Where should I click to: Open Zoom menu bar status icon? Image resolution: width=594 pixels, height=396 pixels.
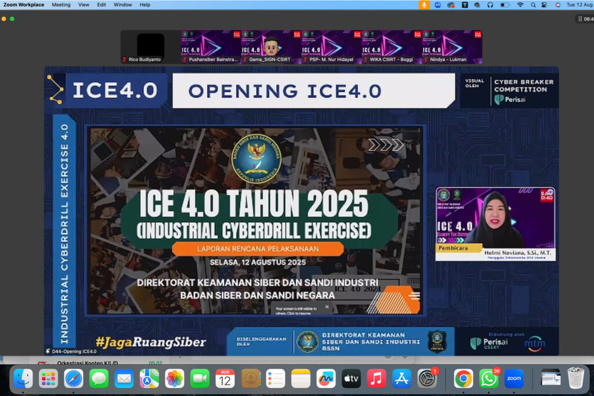point(437,5)
